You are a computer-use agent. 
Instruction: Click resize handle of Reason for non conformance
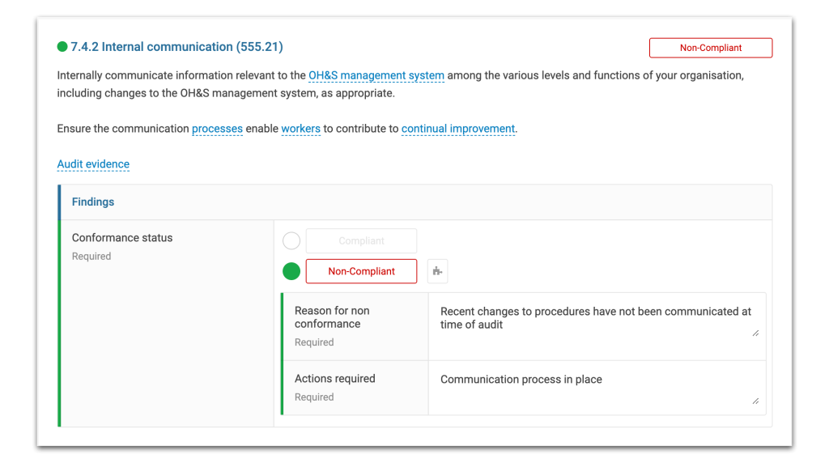coord(755,333)
